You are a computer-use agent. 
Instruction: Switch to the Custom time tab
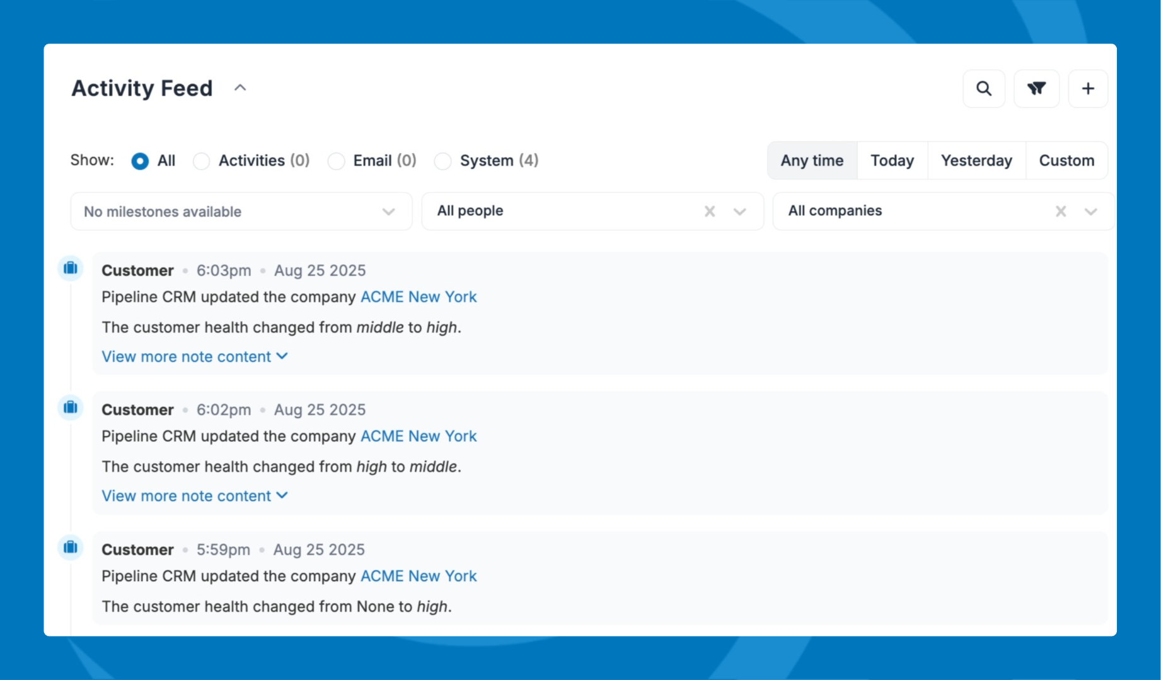[x=1066, y=161]
